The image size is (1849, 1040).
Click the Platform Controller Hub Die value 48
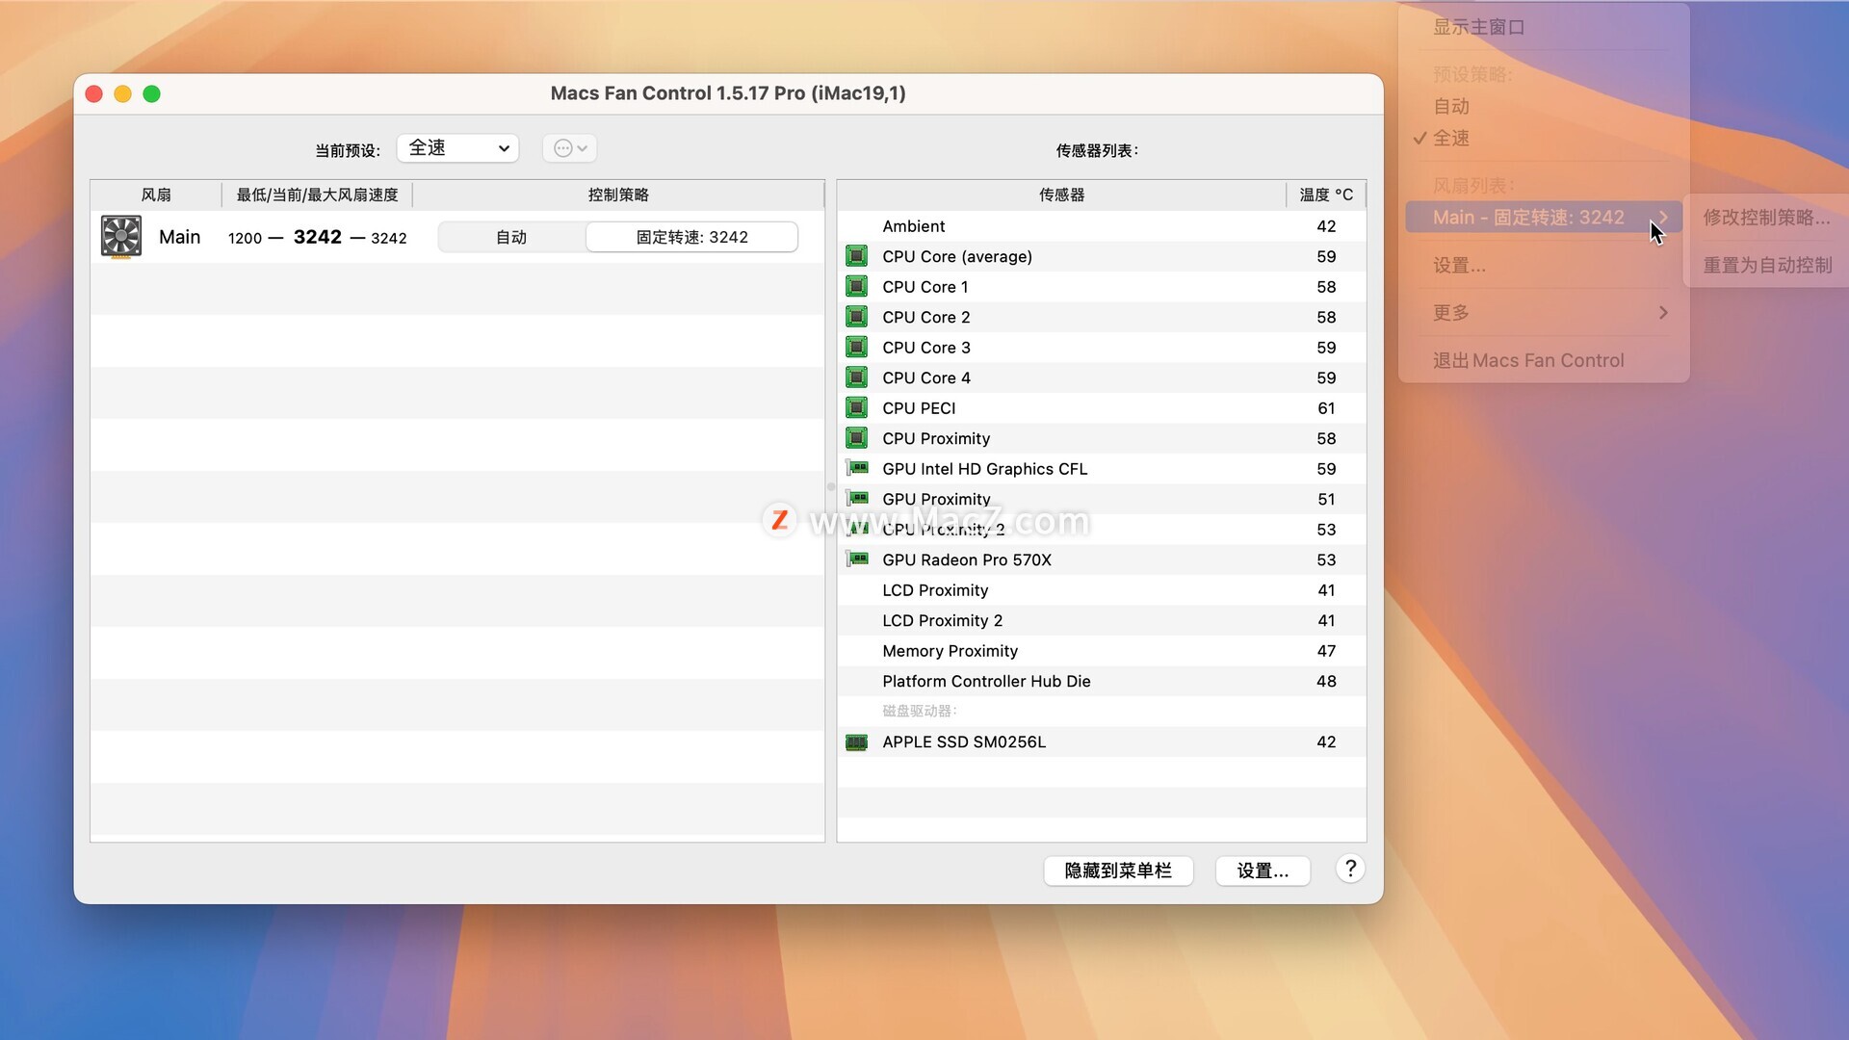click(1326, 681)
